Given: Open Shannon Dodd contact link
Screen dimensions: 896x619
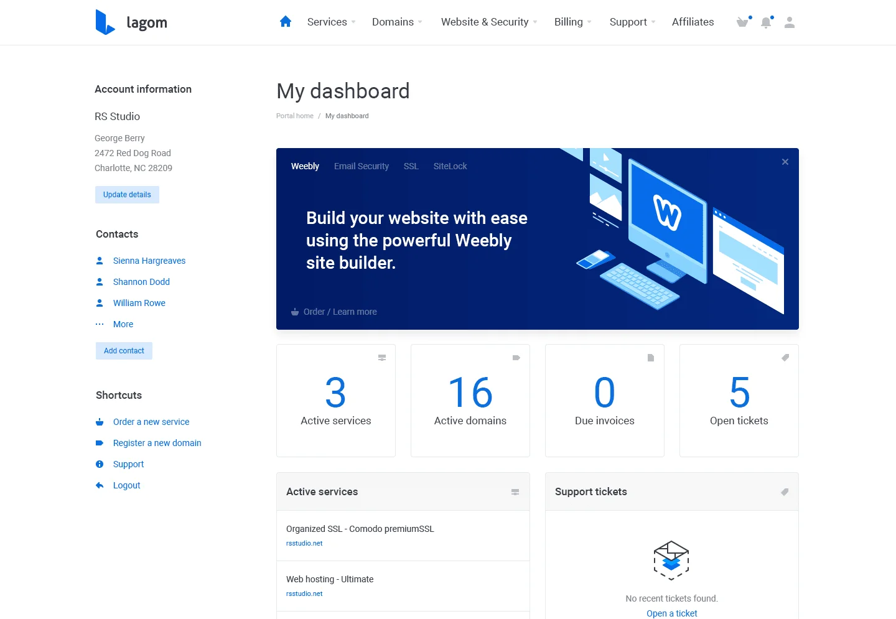Looking at the screenshot, I should click(x=141, y=282).
